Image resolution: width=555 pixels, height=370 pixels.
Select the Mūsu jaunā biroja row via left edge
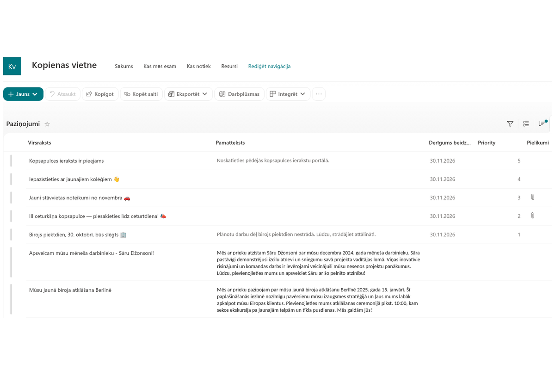(x=11, y=299)
